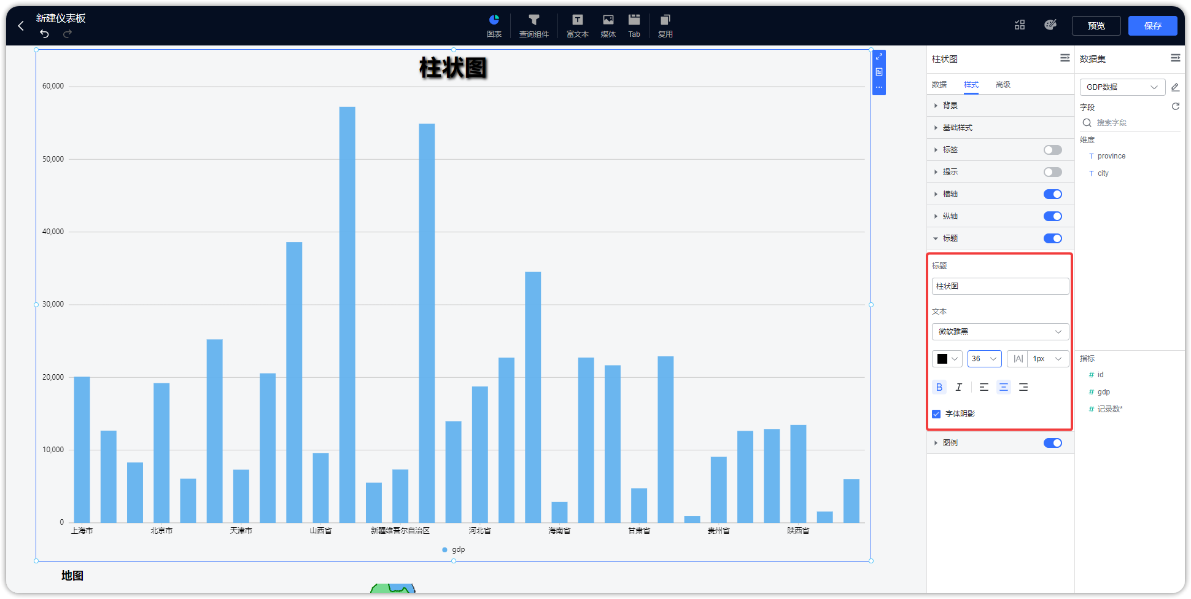Click the 预览 preview button

click(1096, 26)
